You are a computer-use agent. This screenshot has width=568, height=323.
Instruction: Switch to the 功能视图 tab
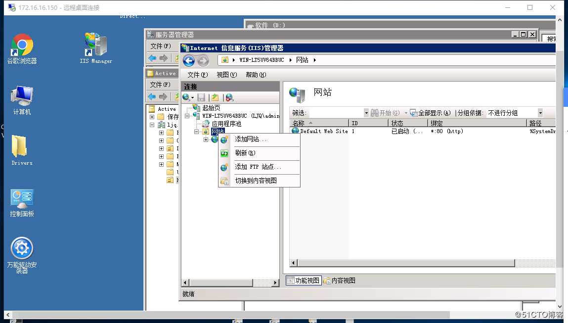[x=304, y=280]
